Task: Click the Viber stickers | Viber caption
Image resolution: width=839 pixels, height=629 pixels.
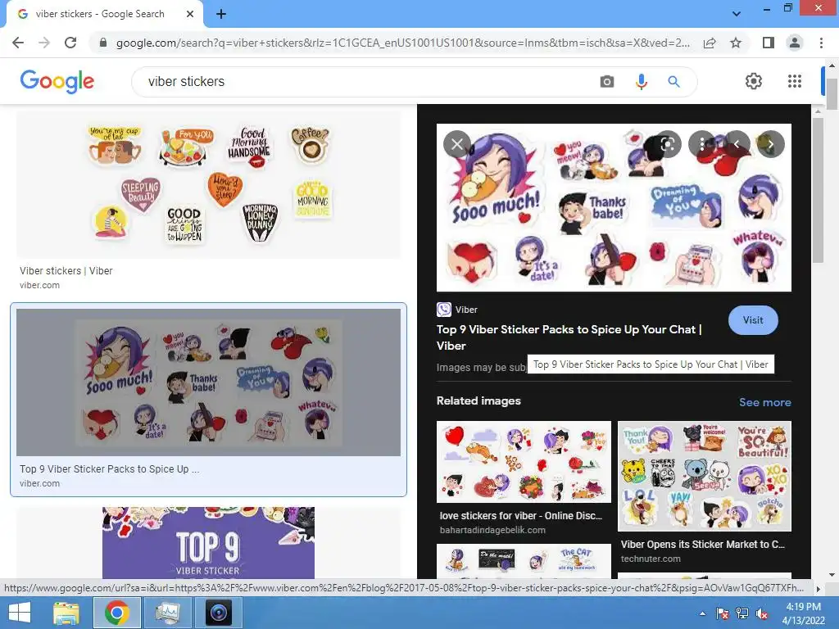Action: (x=66, y=270)
